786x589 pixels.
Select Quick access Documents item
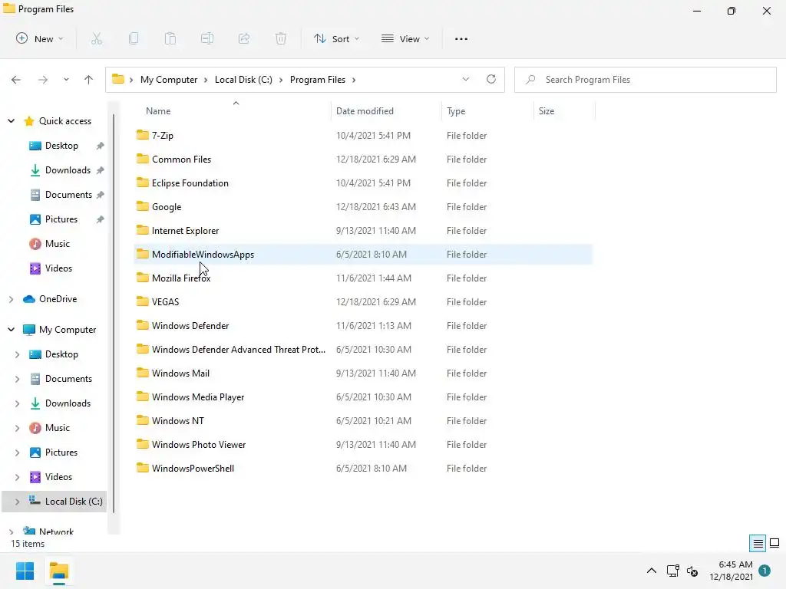(x=68, y=194)
